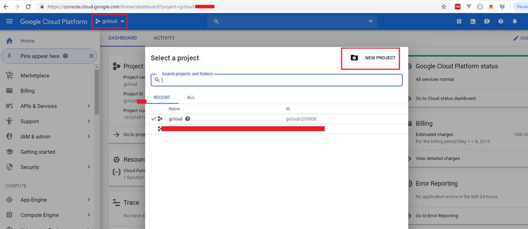Open the gift free trial icon
Image resolution: width=528 pixels, height=229 pixels.
pos(459,21)
